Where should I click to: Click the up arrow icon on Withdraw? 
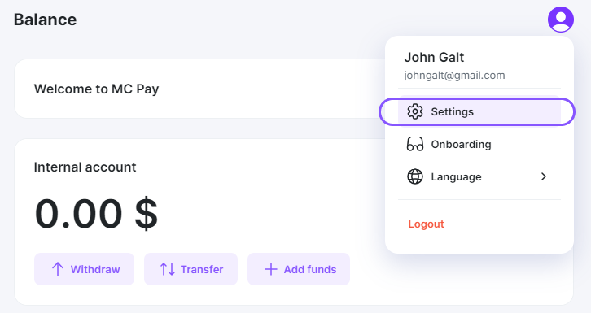click(x=58, y=269)
